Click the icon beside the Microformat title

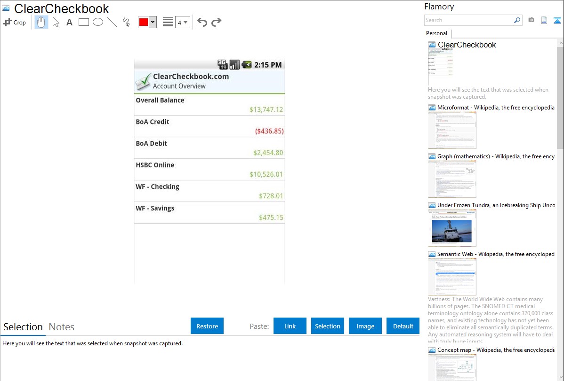pyautogui.click(x=432, y=108)
